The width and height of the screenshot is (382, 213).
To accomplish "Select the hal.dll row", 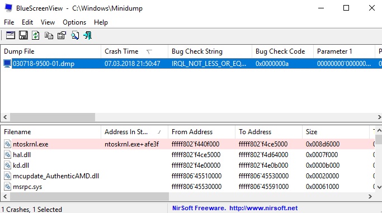I will (x=187, y=154).
